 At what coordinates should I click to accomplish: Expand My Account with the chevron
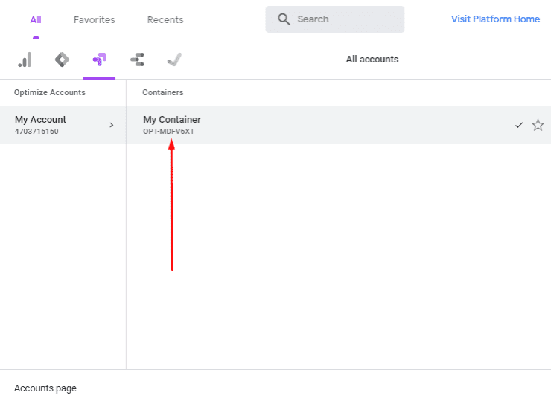112,125
